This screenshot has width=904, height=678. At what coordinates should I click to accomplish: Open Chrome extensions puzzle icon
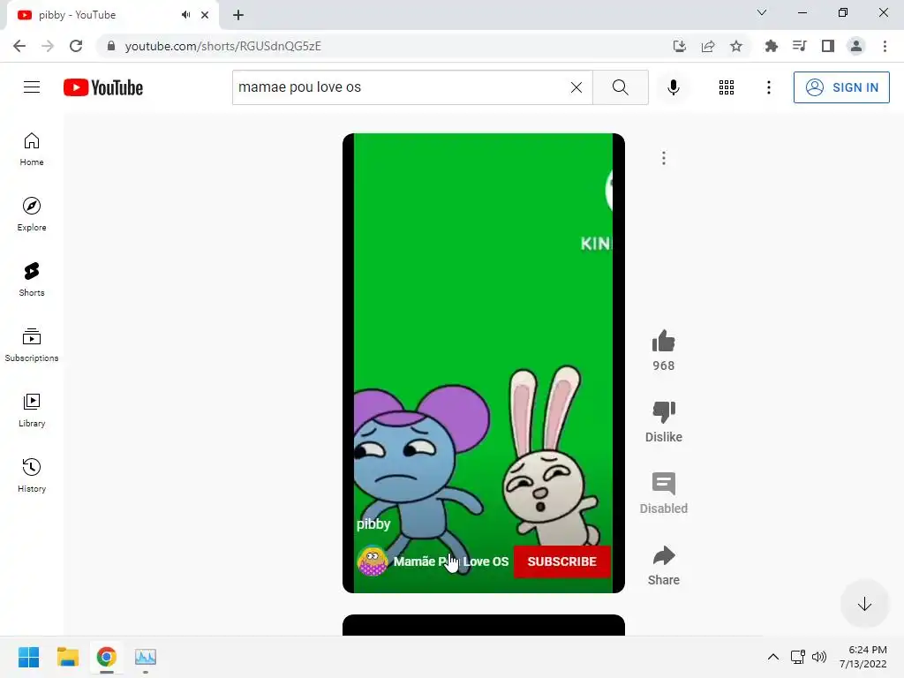click(771, 46)
